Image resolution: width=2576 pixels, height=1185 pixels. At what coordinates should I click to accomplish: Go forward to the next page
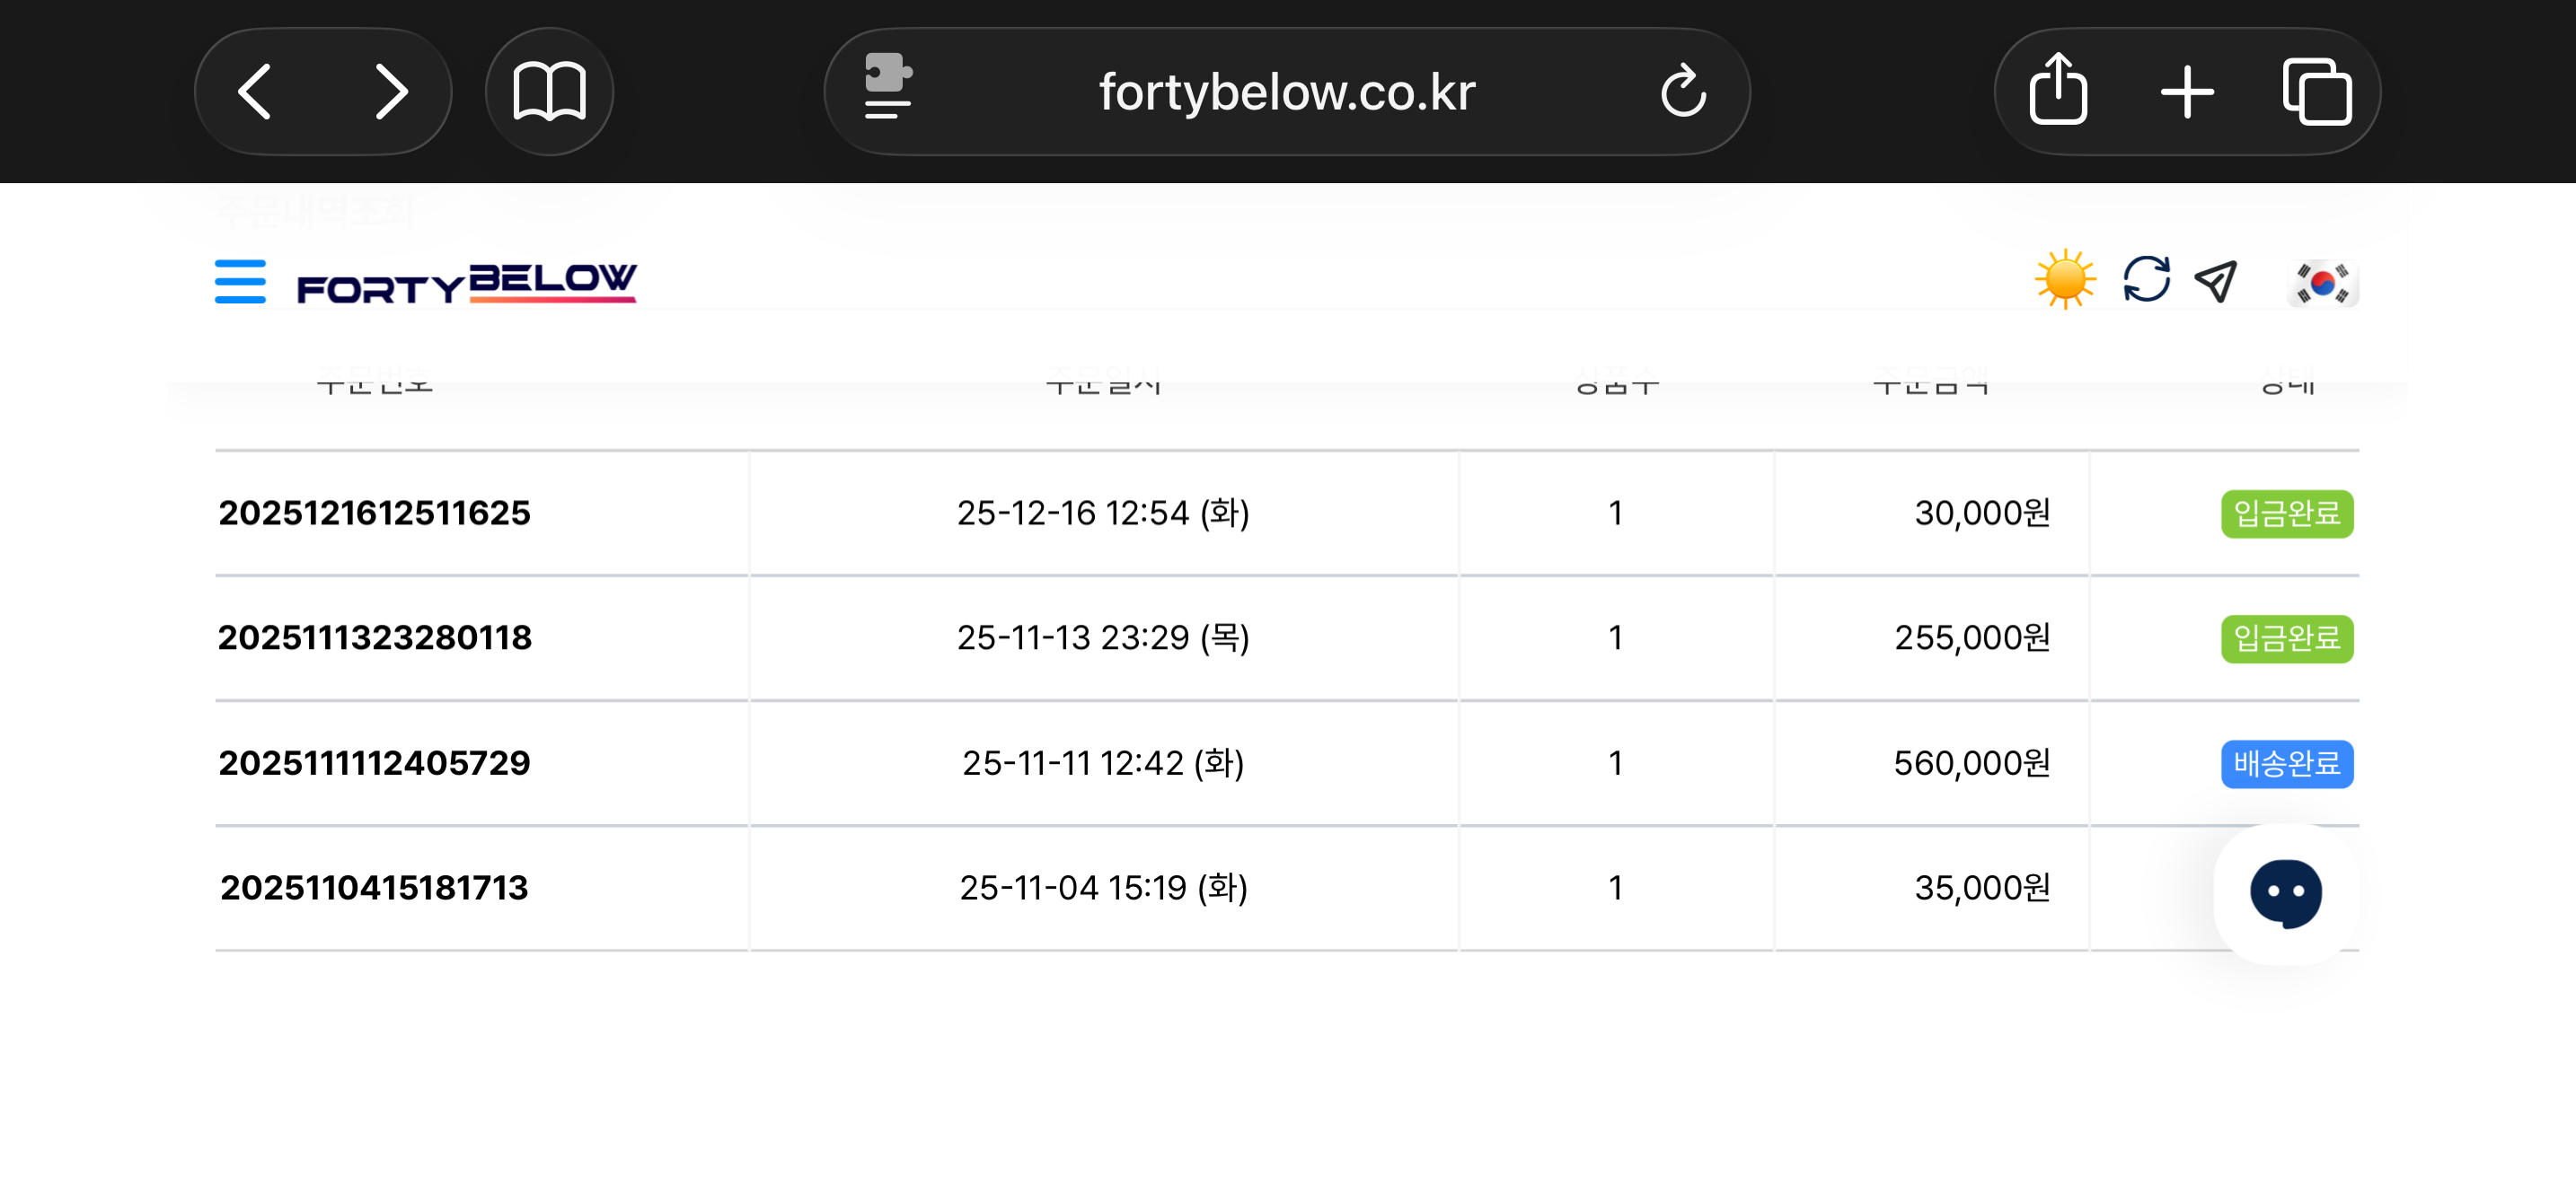pos(391,92)
